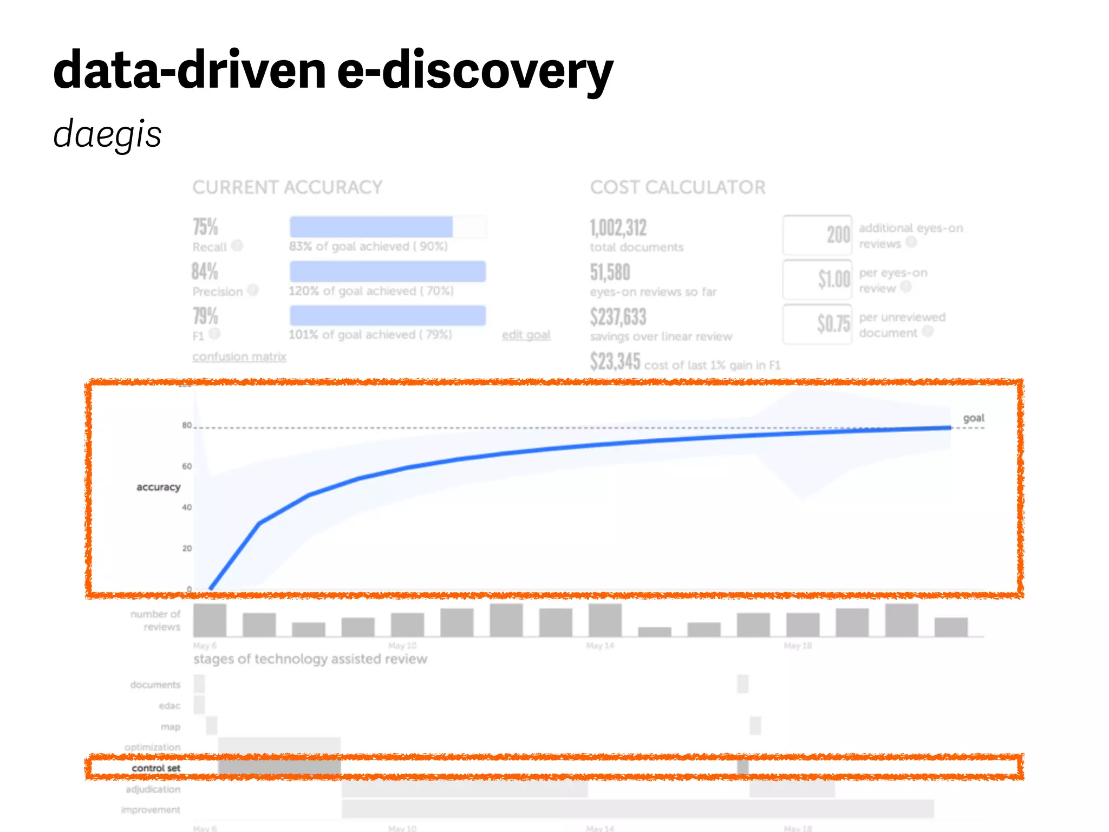
Task: Click the 'stages of technology assisted review' heading
Action: pyautogui.click(x=310, y=659)
